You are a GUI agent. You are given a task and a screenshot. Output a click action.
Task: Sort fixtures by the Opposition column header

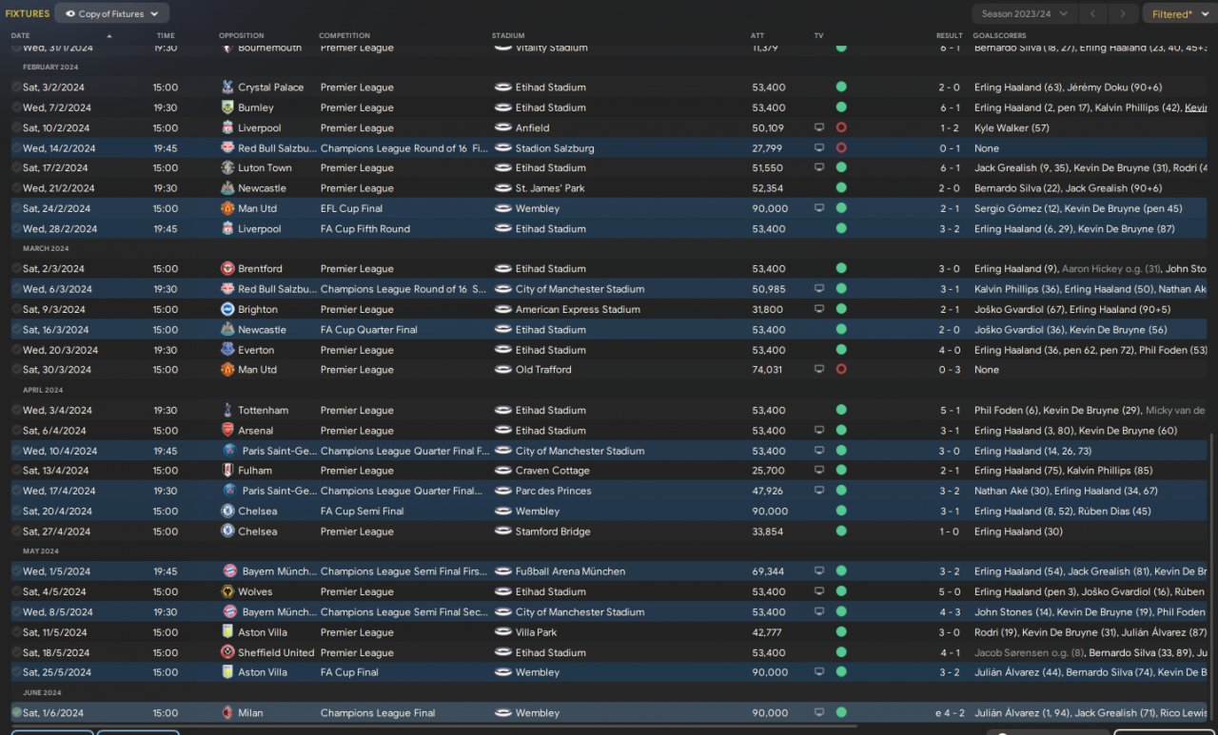pyautogui.click(x=242, y=36)
